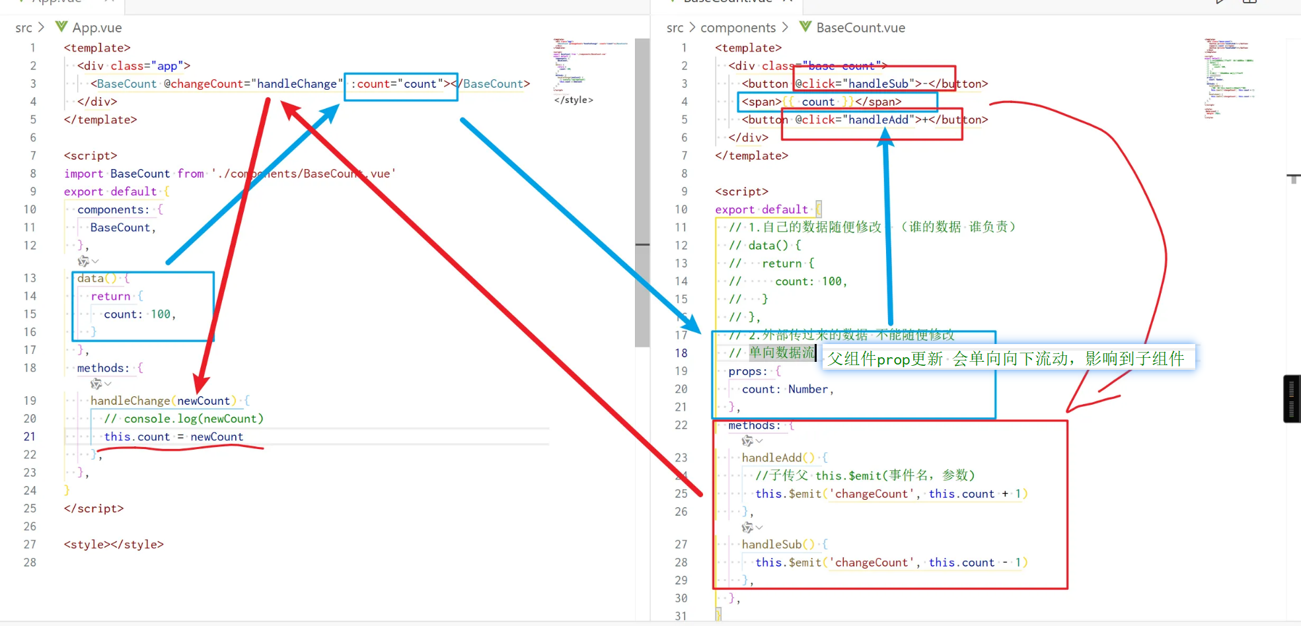Click 'this.count - 1' in the handleSub emit
The image size is (1301, 626).
975,563
